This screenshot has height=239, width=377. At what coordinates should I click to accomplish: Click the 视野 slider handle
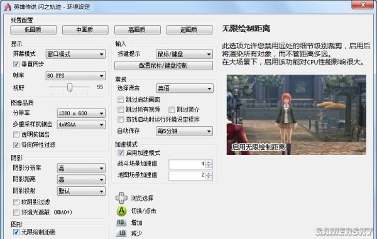70,87
